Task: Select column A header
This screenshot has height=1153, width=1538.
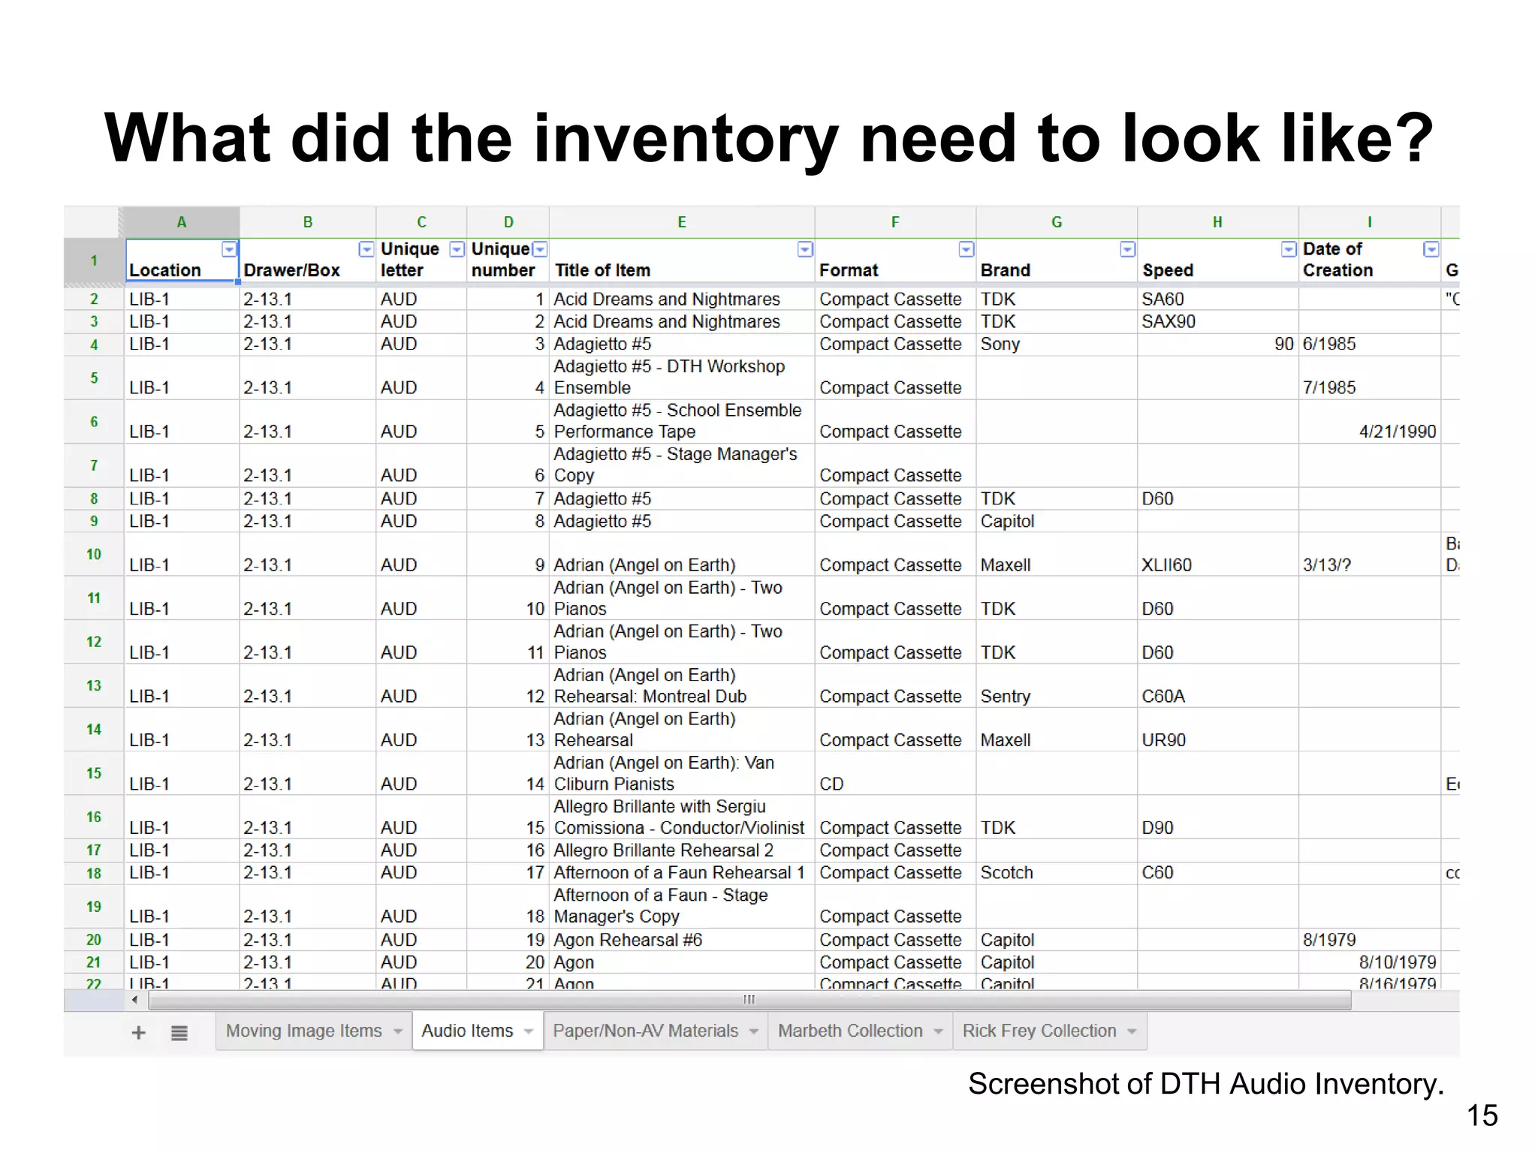Action: 181,222
